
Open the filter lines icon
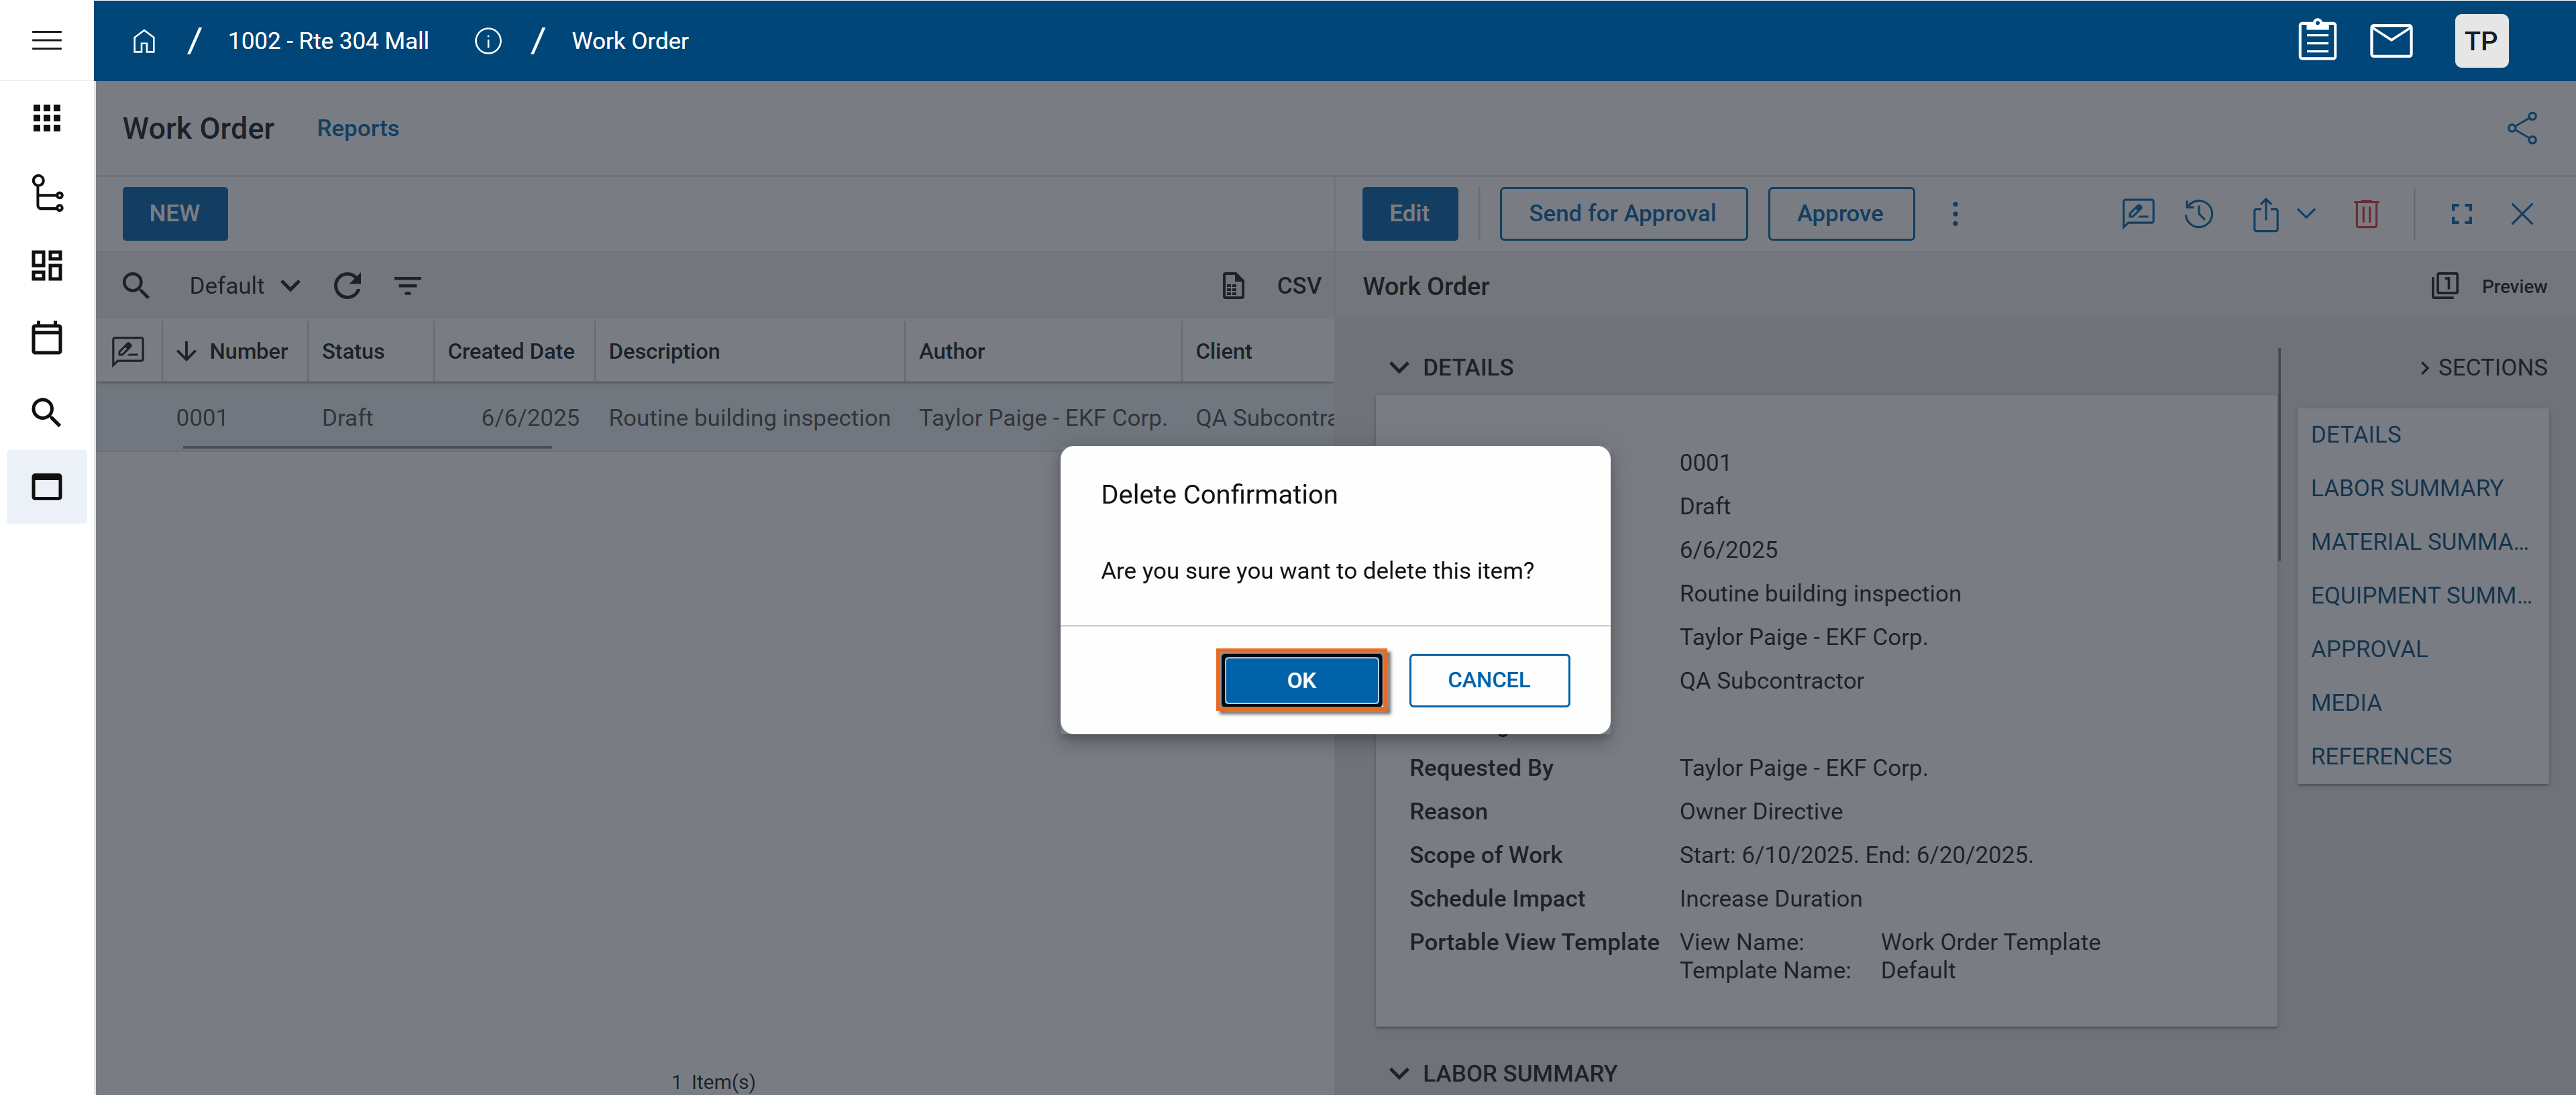coord(407,286)
